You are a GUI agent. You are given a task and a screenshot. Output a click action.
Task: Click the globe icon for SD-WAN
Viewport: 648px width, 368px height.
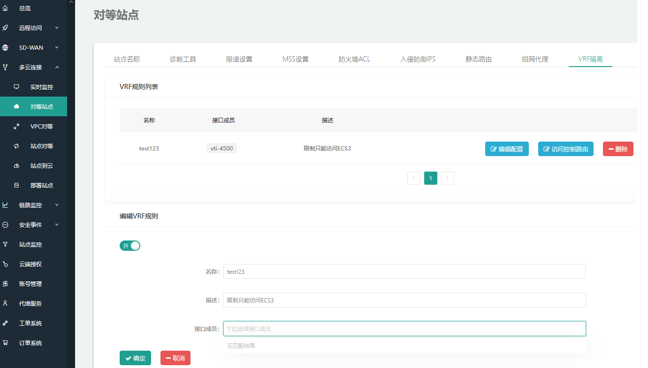pyautogui.click(x=5, y=47)
